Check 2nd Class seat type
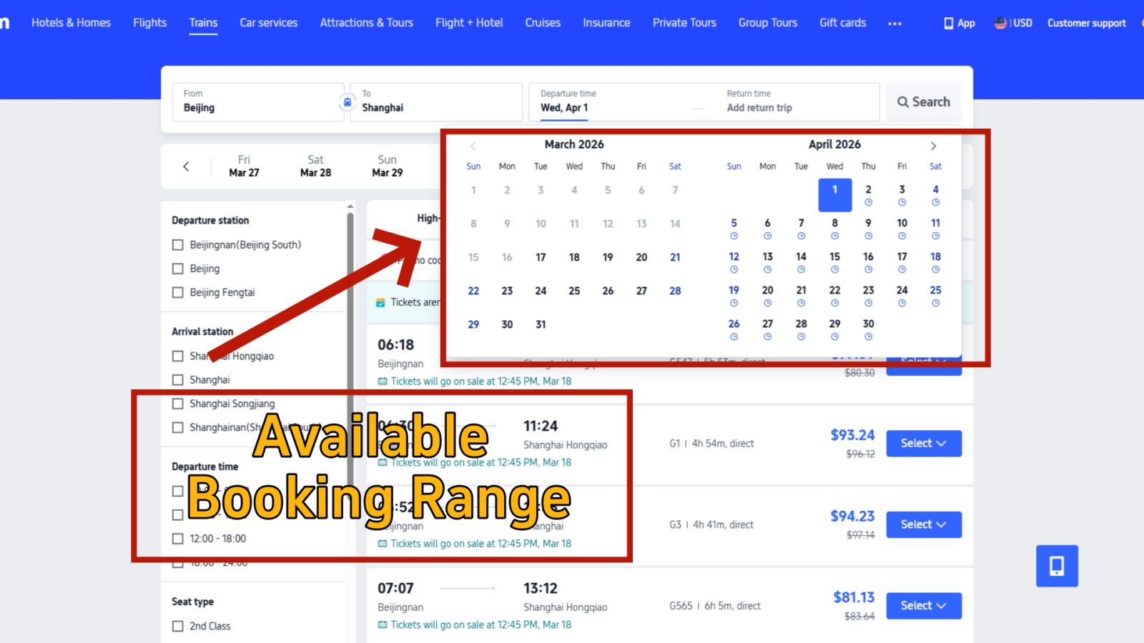Viewport: 1144px width, 643px height. [x=178, y=626]
